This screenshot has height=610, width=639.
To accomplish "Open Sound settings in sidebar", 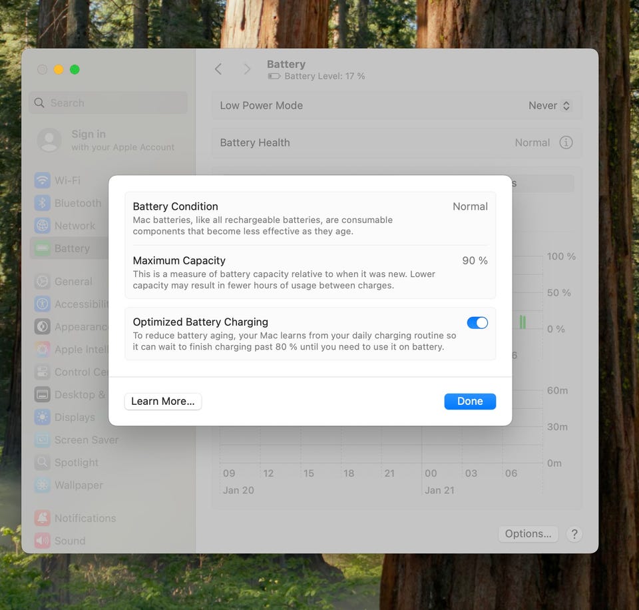I will click(69, 541).
